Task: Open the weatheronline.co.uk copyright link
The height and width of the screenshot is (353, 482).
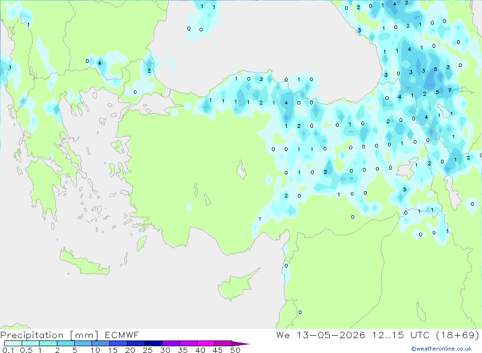Action: pyautogui.click(x=442, y=349)
